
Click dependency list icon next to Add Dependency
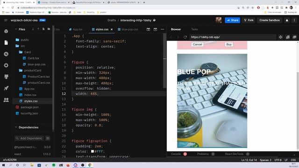point(48,138)
